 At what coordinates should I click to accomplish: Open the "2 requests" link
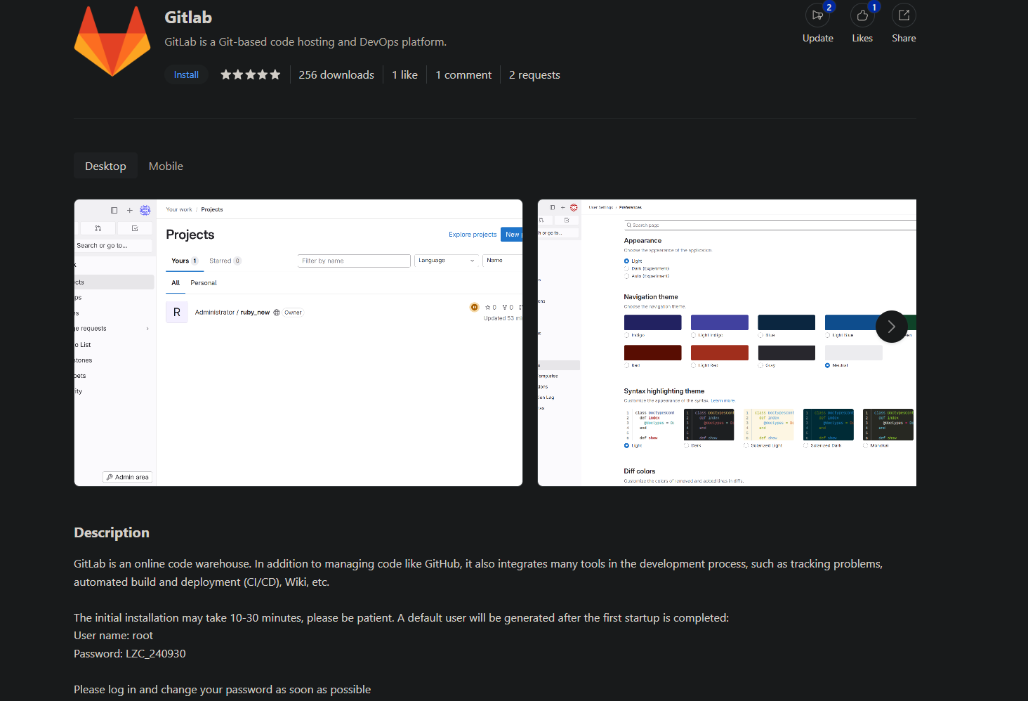pos(534,74)
